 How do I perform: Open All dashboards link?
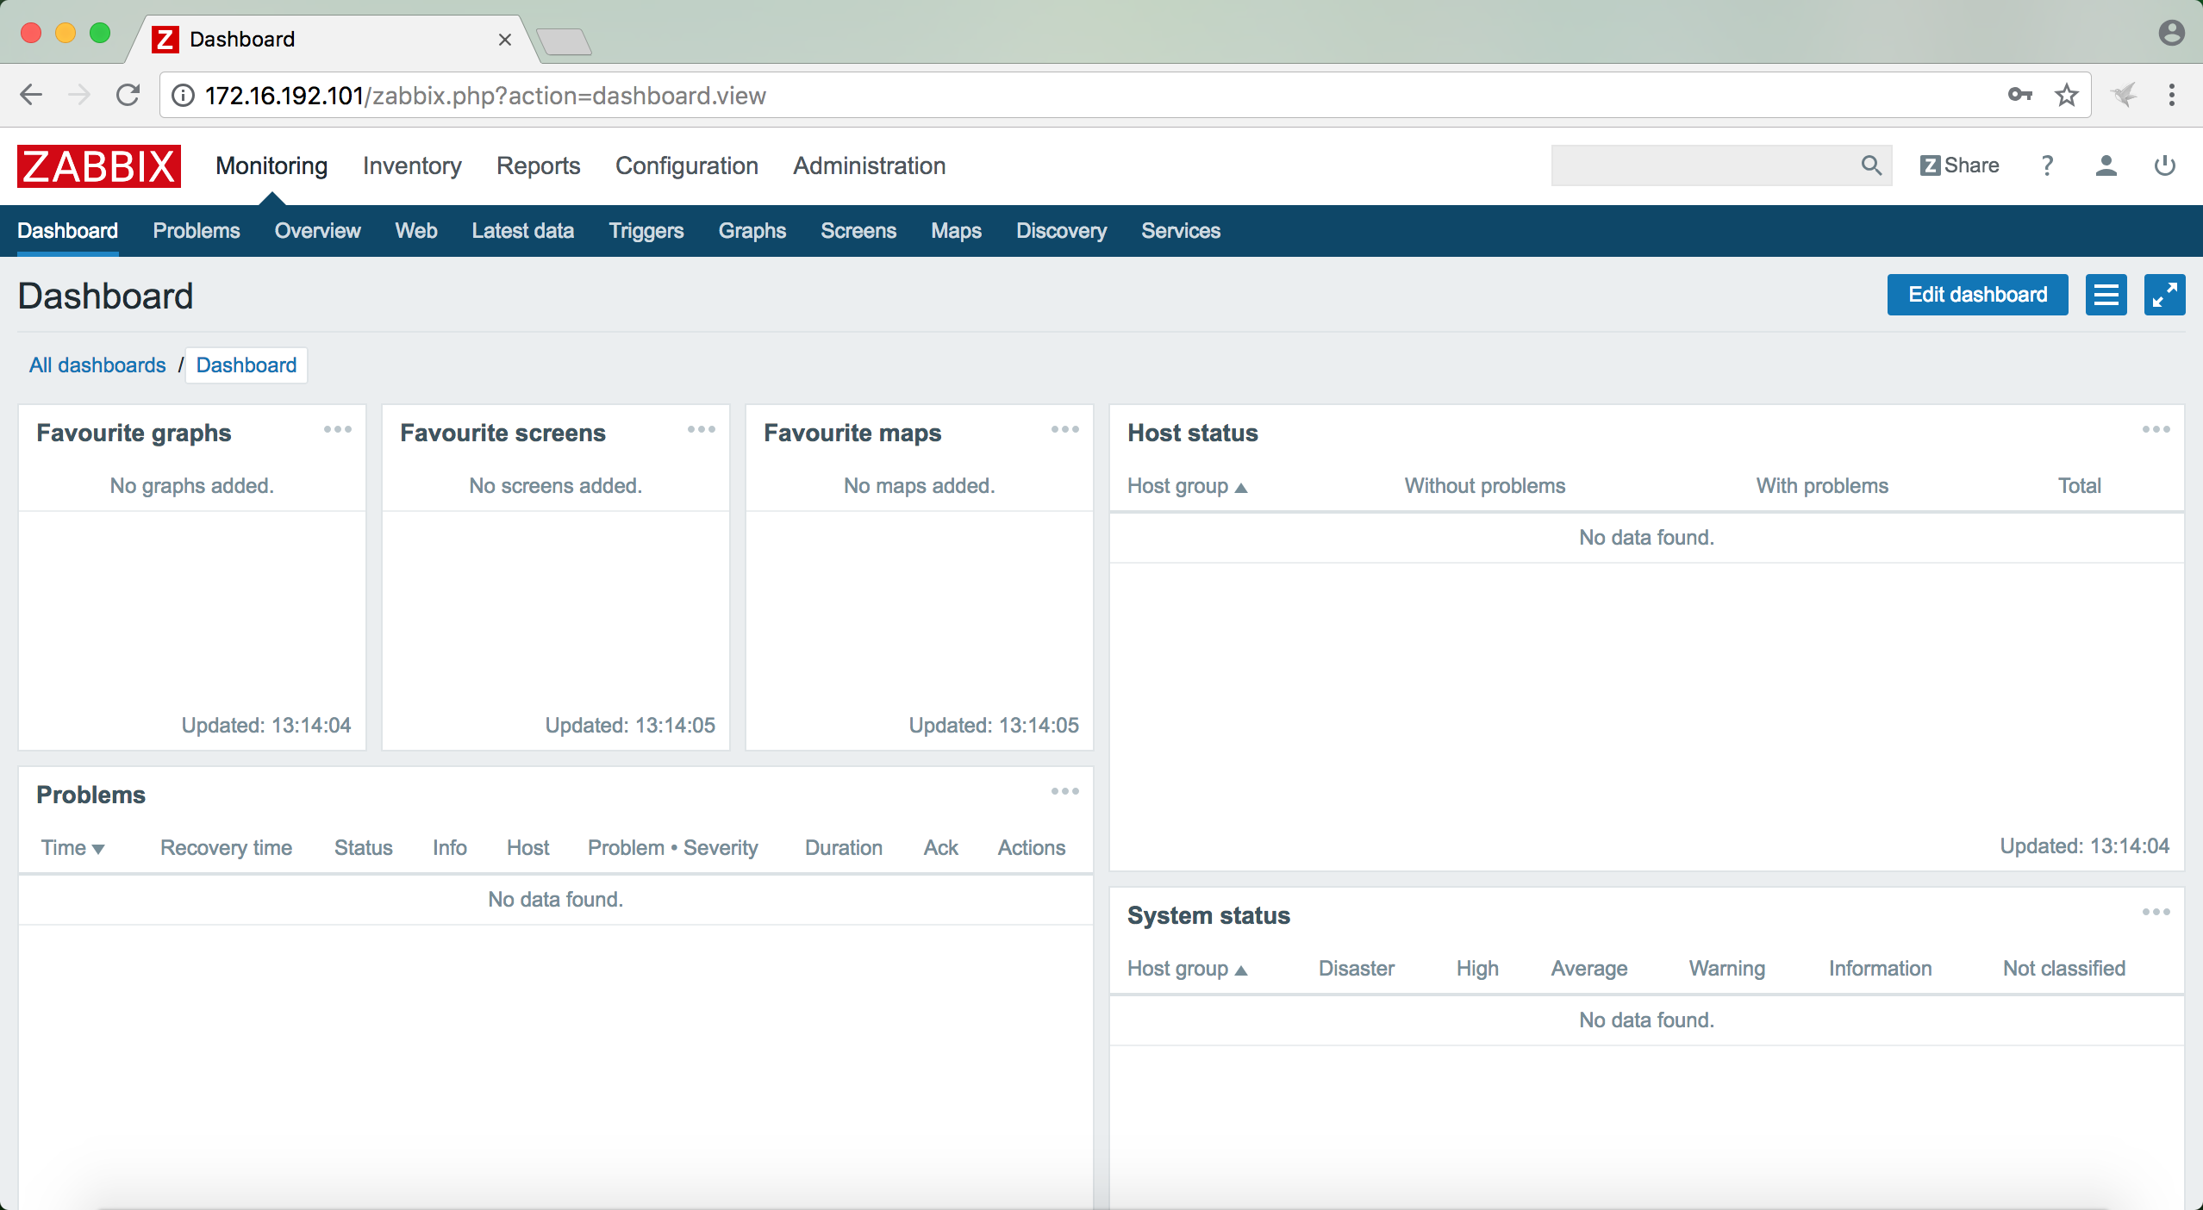97,365
